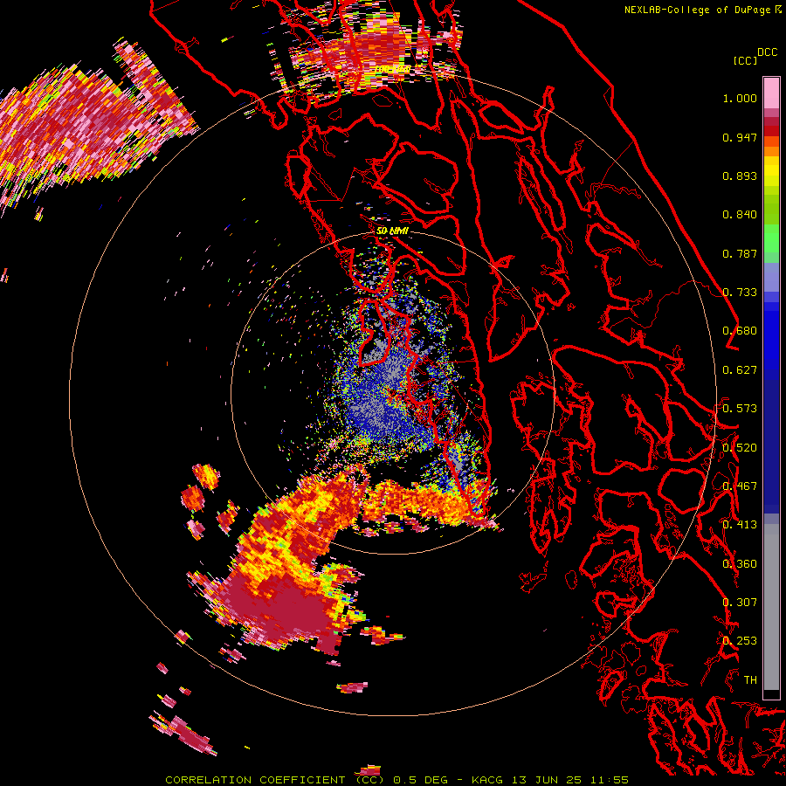The image size is (786, 786).
Task: Click the CORRELATION COEFFICIENT (CC) caption text
Action: click(x=275, y=780)
